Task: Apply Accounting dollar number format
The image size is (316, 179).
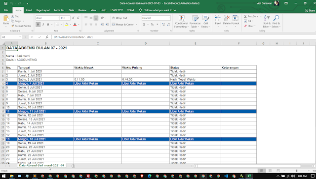Action: pyautogui.click(x=144, y=25)
